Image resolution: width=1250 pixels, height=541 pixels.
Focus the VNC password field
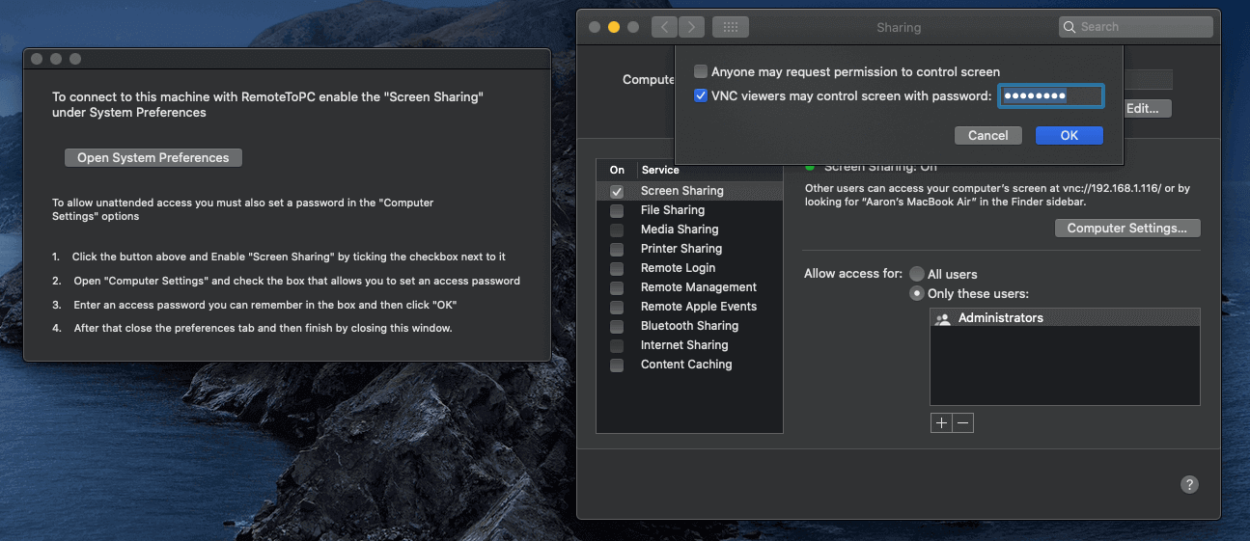click(x=1050, y=95)
